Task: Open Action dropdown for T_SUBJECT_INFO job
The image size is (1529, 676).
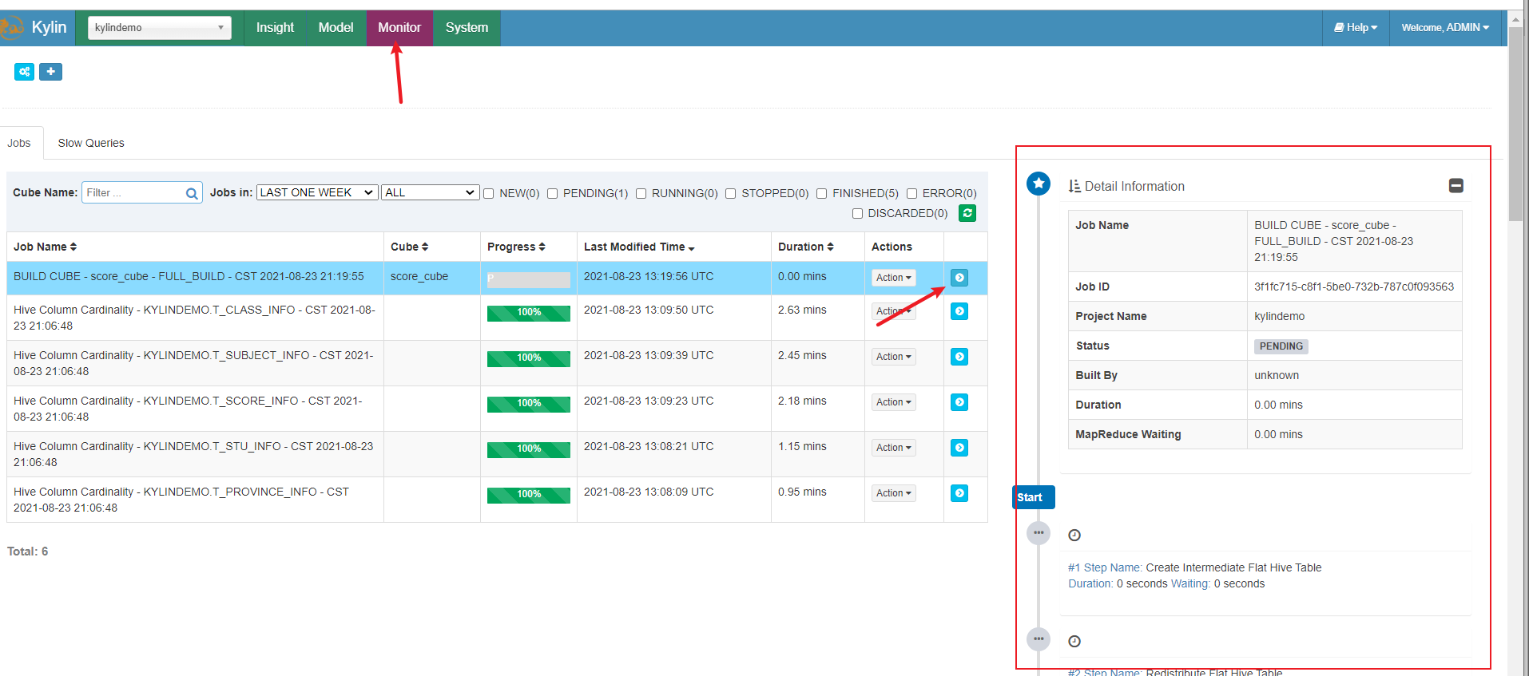Action: coord(893,357)
